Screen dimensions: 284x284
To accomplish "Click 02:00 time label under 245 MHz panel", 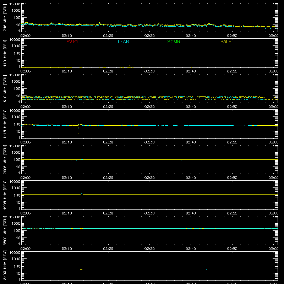I will click(x=26, y=36).
